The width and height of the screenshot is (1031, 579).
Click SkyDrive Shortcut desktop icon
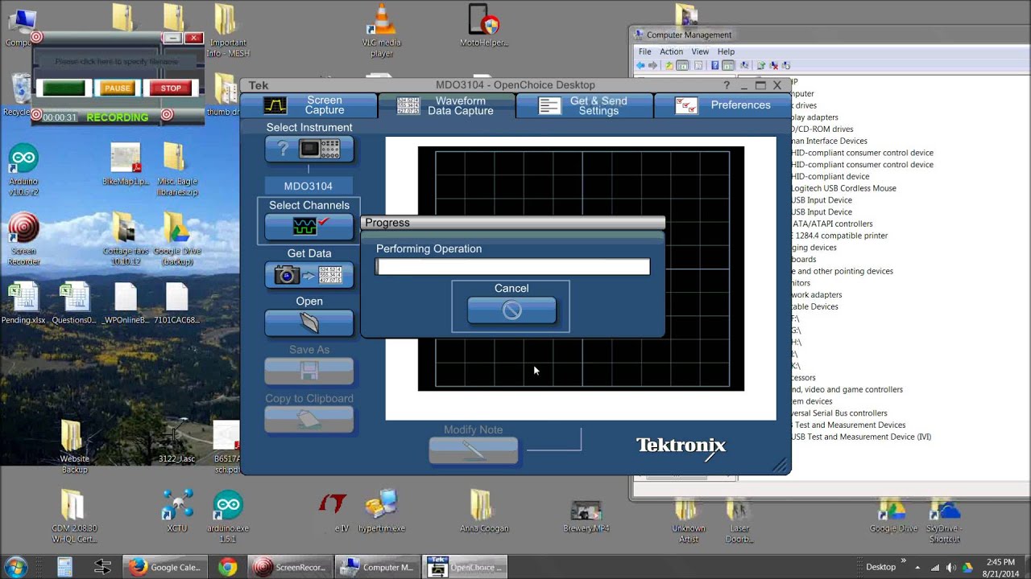[x=945, y=520]
